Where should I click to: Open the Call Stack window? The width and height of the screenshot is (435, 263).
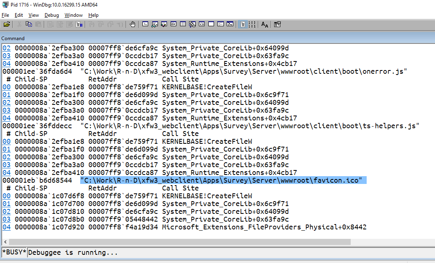click(x=192, y=24)
